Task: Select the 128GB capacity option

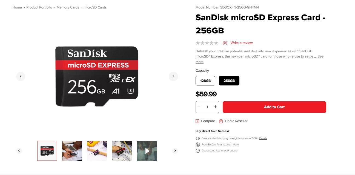Action: pyautogui.click(x=205, y=81)
